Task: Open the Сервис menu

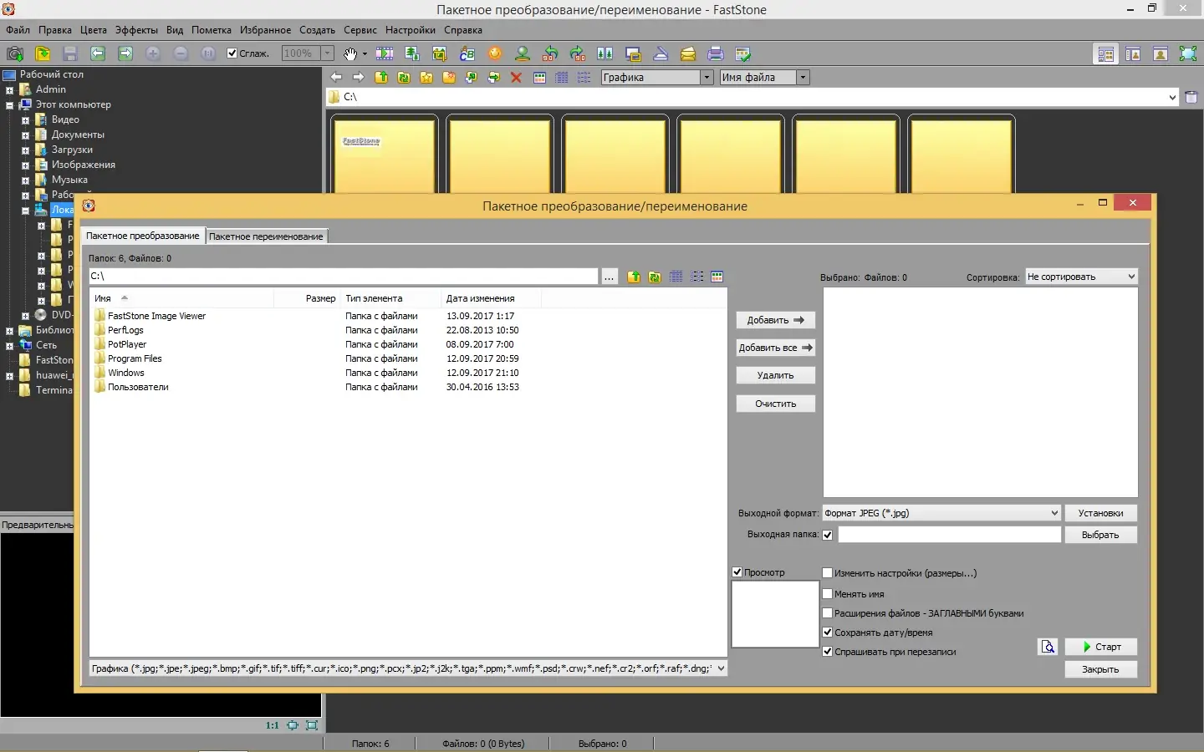Action: point(360,30)
